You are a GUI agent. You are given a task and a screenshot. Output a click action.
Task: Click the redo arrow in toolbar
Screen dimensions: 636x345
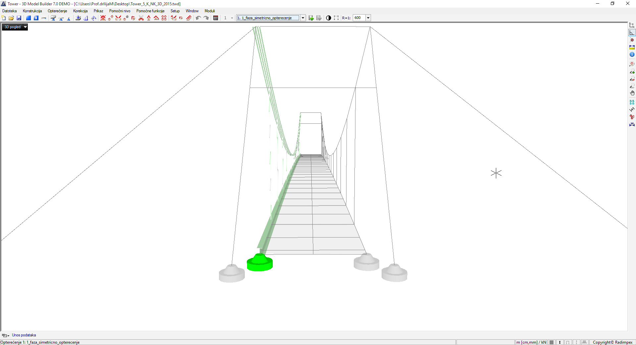coord(206,18)
